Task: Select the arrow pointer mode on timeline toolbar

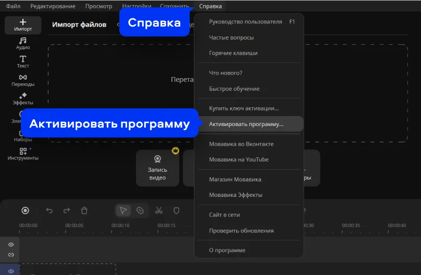Action: (123, 210)
